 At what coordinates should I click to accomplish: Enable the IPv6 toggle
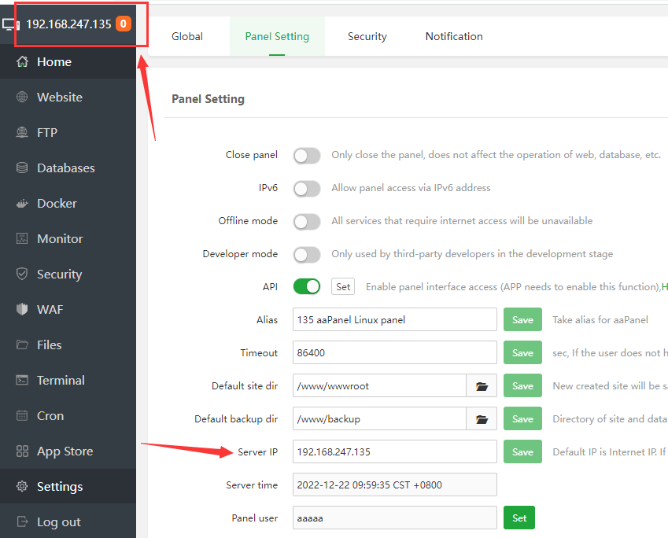tap(307, 189)
